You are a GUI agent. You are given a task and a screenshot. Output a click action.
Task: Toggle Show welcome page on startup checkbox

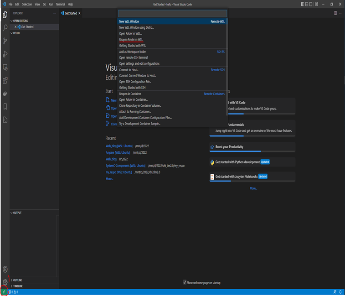point(185,282)
